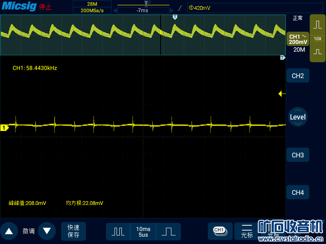This screenshot has height=244, width=326.
Task: Speed up the timebase with the single-pulse icon
Action: click(168, 231)
